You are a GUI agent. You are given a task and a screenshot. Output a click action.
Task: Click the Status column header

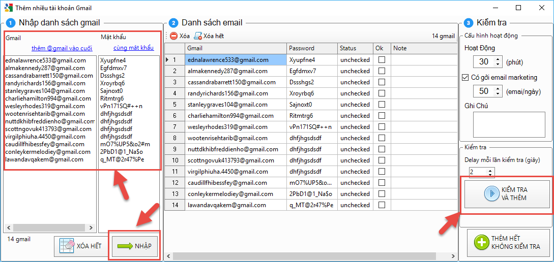tap(355, 48)
